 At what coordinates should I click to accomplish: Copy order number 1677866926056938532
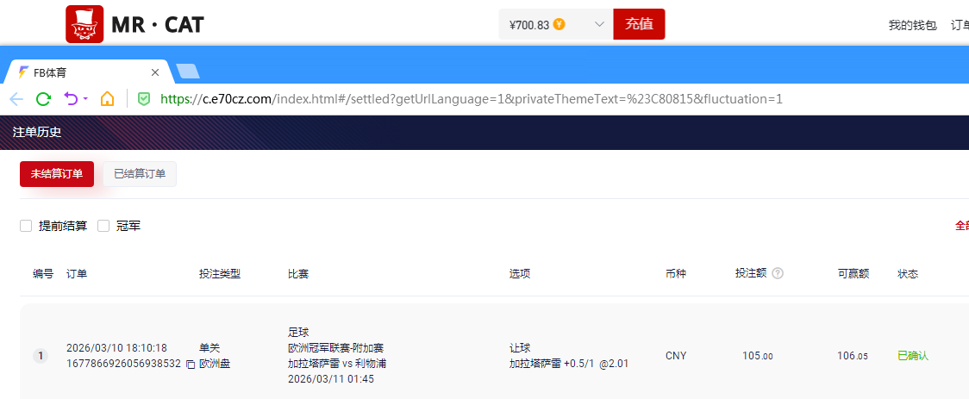[191, 365]
